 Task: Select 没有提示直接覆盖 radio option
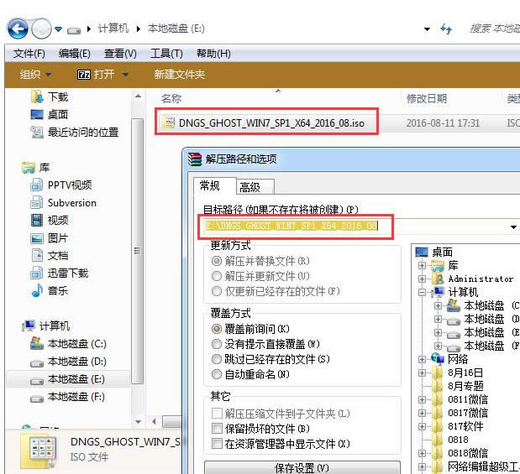click(218, 344)
